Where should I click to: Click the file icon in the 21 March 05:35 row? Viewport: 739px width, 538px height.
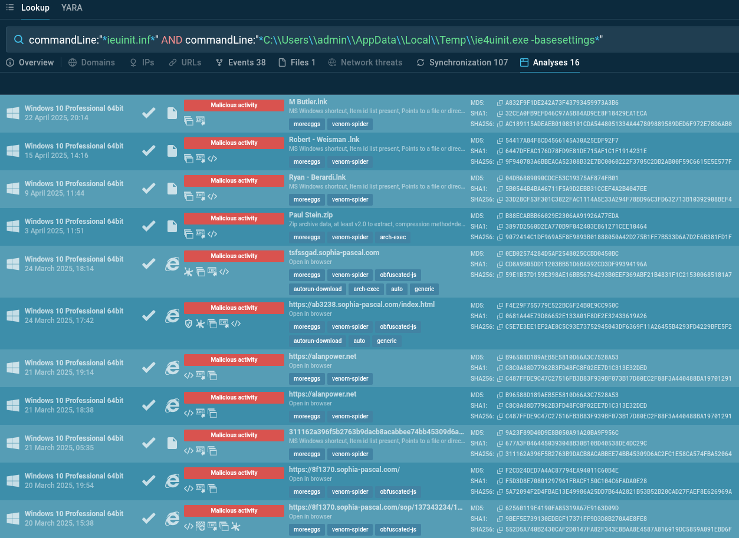click(x=172, y=443)
